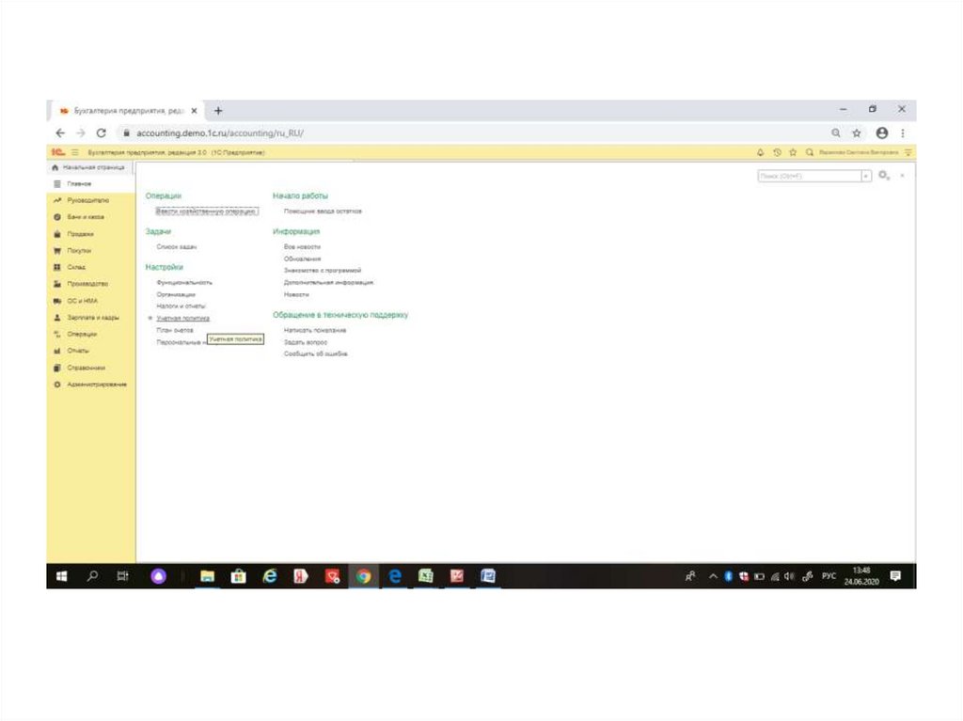
Task: Open Excel from the taskbar
Action: [426, 576]
